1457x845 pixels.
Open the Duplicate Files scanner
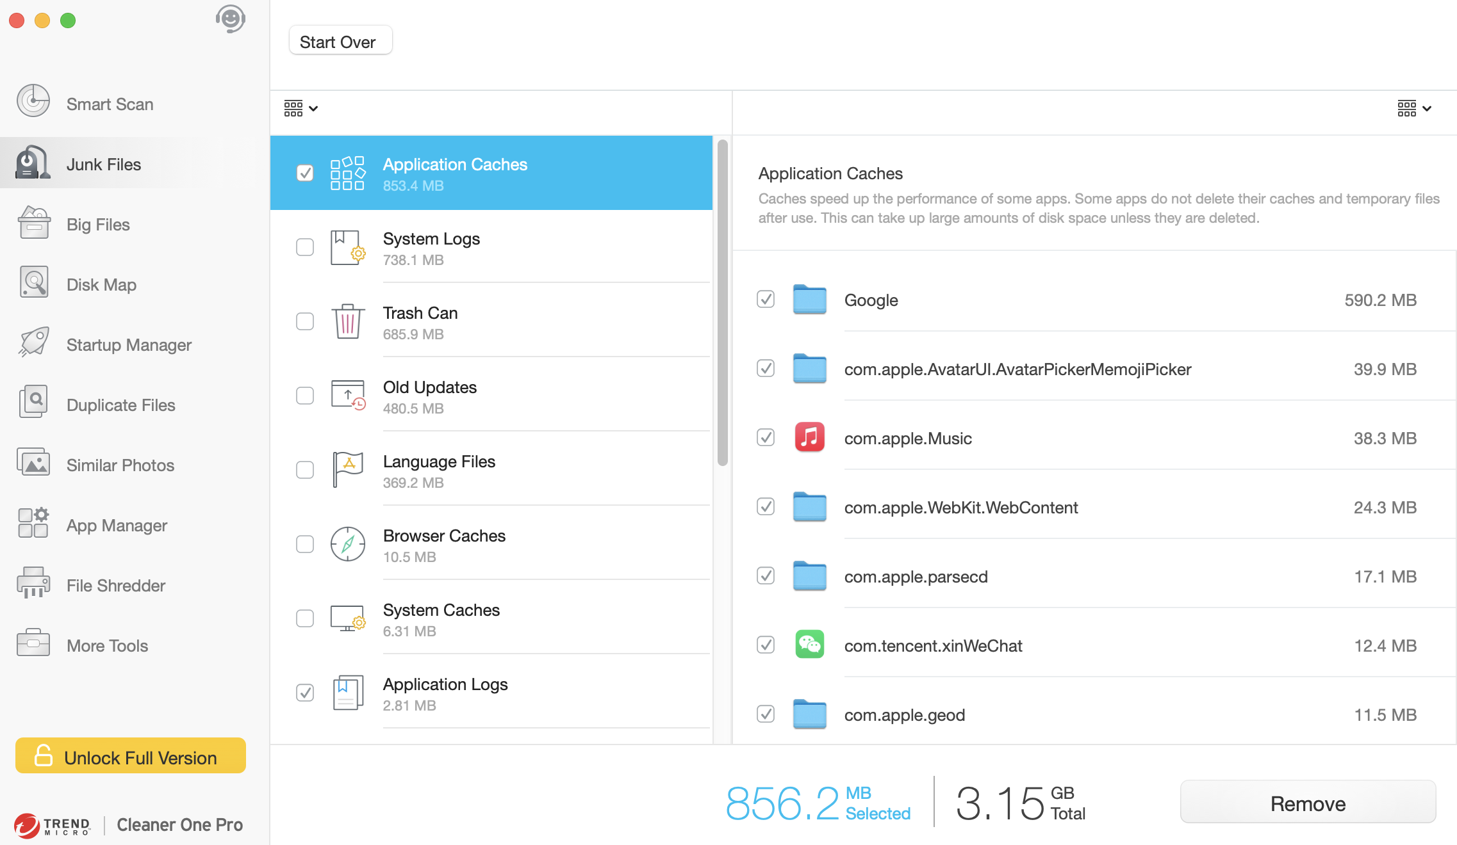(x=132, y=403)
